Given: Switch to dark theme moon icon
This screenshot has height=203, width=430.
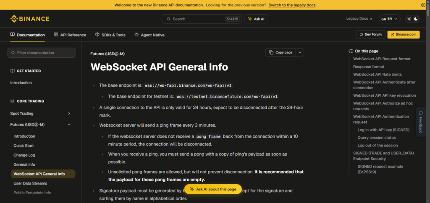Looking at the screenshot, I should [x=416, y=19].
